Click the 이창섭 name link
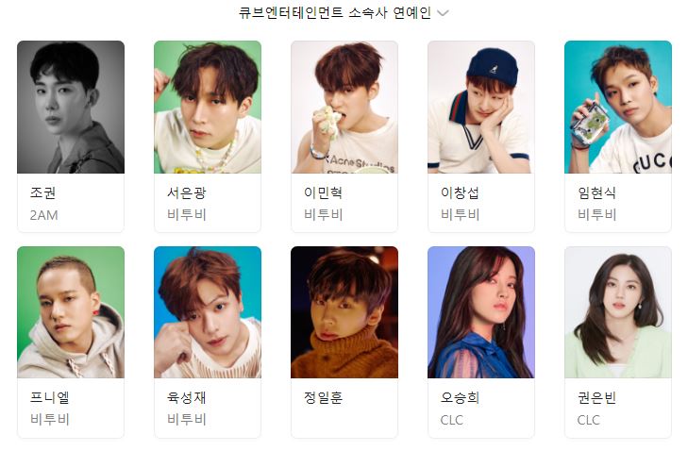 point(460,192)
